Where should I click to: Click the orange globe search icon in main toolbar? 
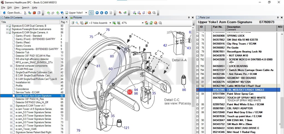[x=149, y=13]
